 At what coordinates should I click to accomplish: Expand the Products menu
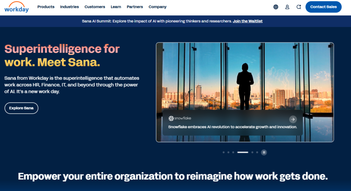tap(46, 7)
